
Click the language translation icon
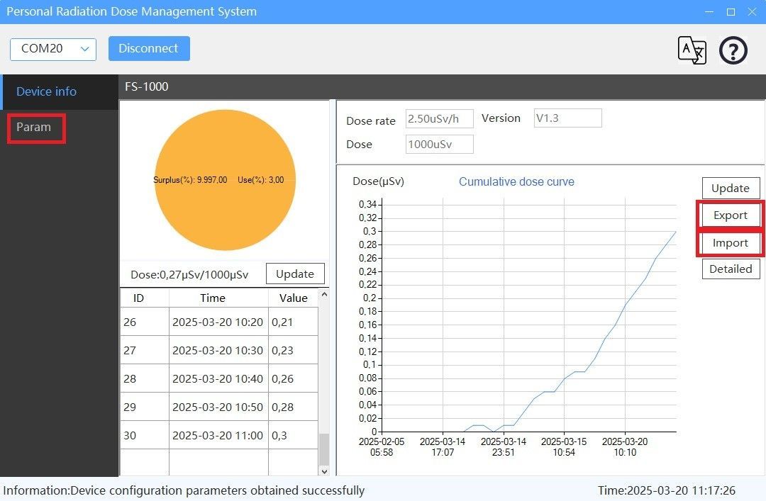coord(692,50)
